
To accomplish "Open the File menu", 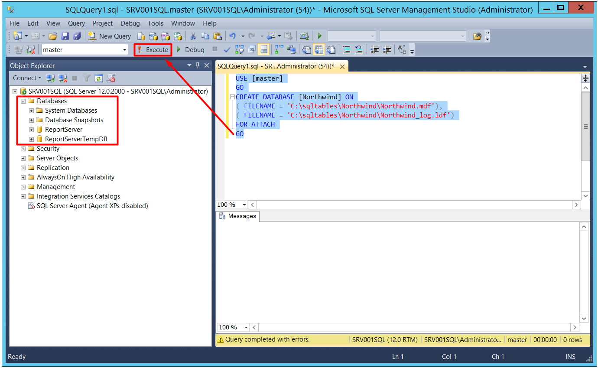I will (14, 23).
